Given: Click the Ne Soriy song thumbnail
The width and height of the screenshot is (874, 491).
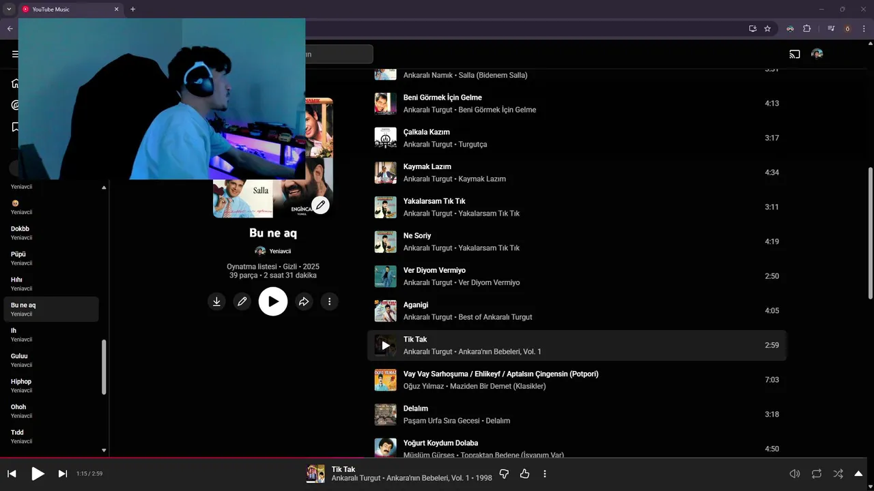Looking at the screenshot, I should point(385,242).
